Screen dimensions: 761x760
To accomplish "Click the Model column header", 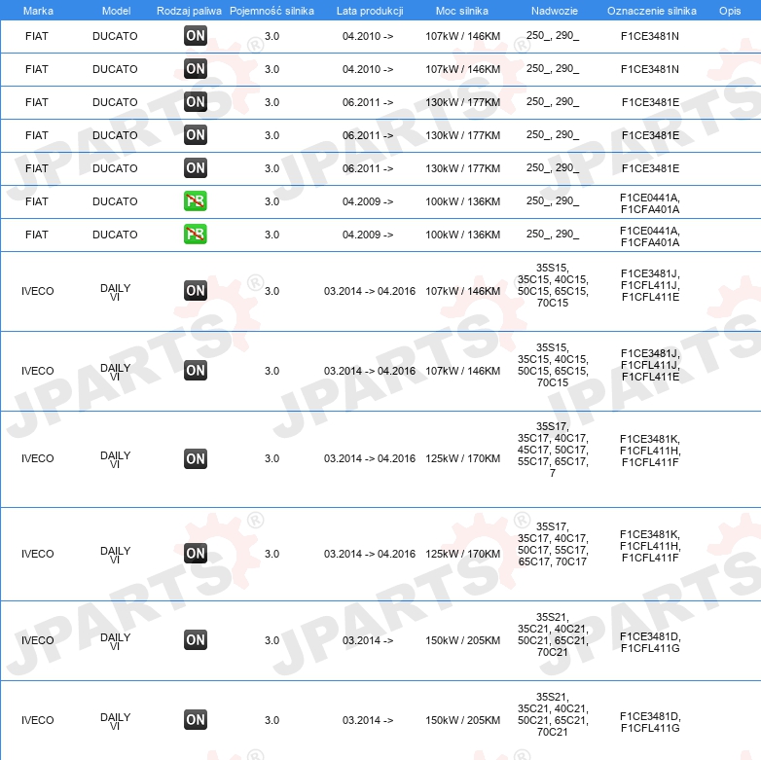I will (116, 11).
